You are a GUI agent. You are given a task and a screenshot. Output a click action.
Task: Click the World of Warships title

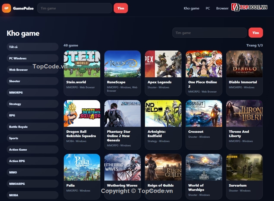(x=196, y=187)
